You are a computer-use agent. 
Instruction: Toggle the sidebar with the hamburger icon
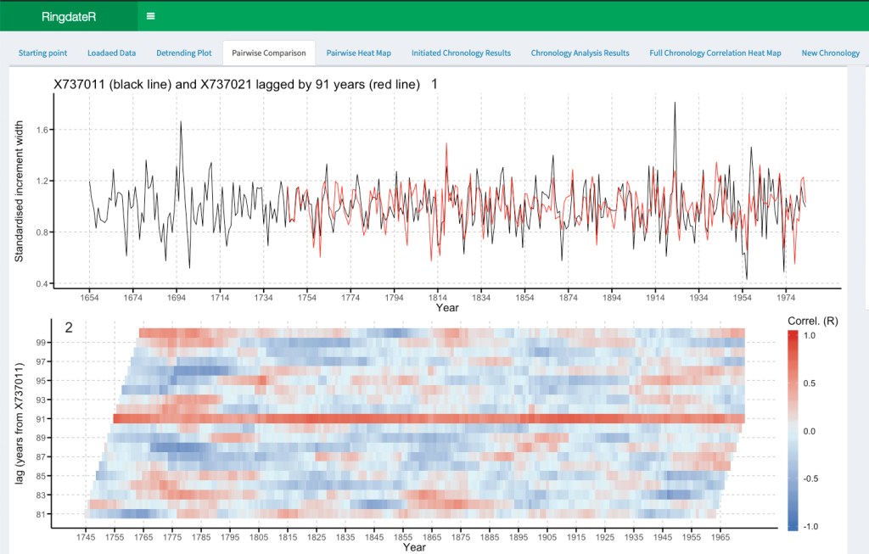(x=150, y=15)
